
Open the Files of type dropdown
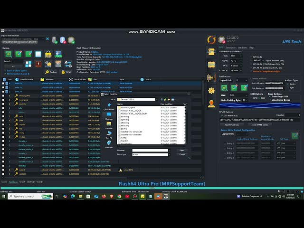click(151, 154)
